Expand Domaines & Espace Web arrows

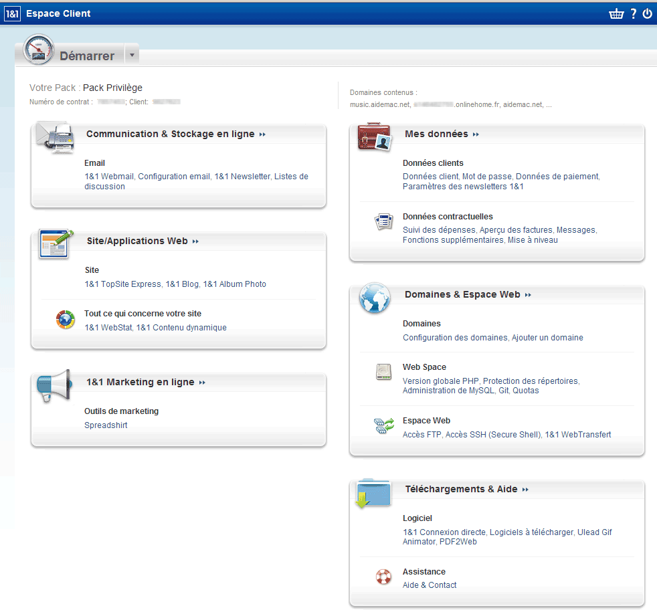point(528,295)
